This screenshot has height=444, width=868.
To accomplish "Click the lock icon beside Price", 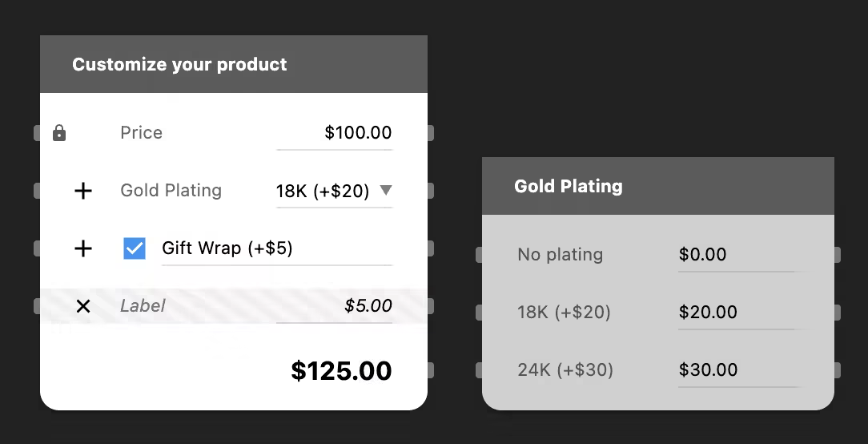I will tap(59, 133).
